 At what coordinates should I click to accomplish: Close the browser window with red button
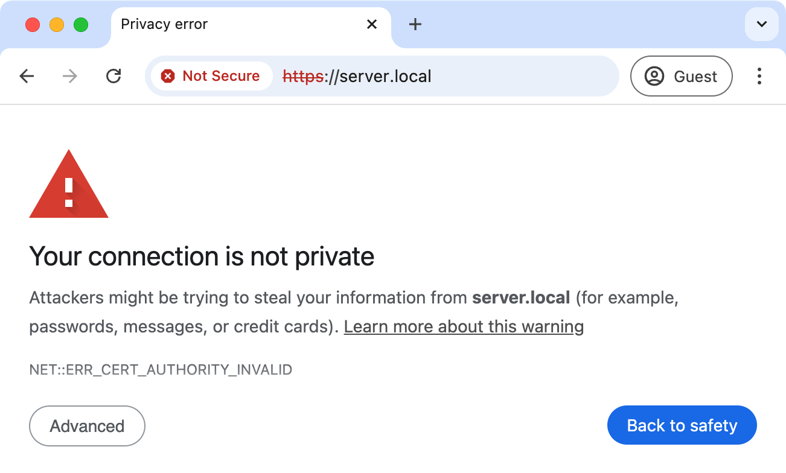(33, 25)
